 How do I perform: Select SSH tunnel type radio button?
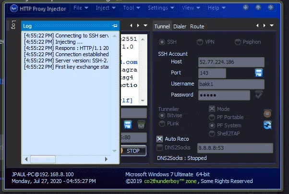pyautogui.click(x=162, y=42)
